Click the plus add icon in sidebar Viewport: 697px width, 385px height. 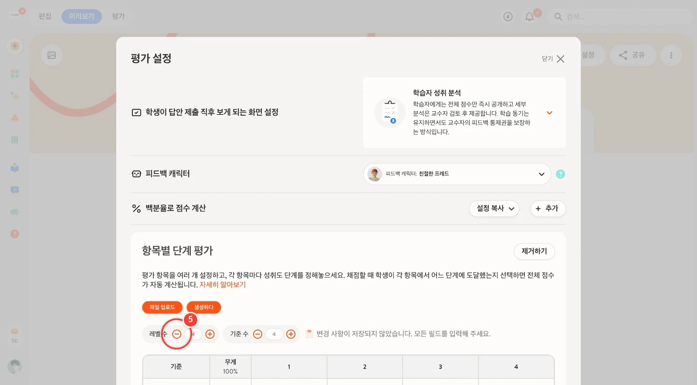15,46
